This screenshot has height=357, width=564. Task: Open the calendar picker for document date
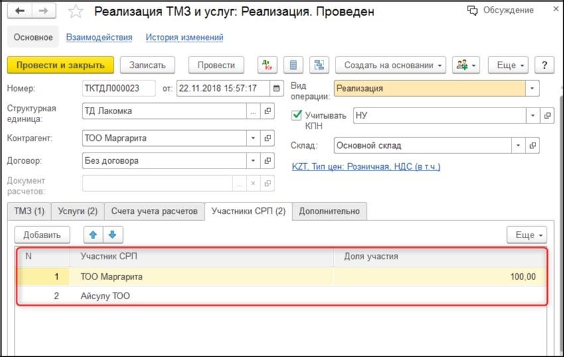276,88
